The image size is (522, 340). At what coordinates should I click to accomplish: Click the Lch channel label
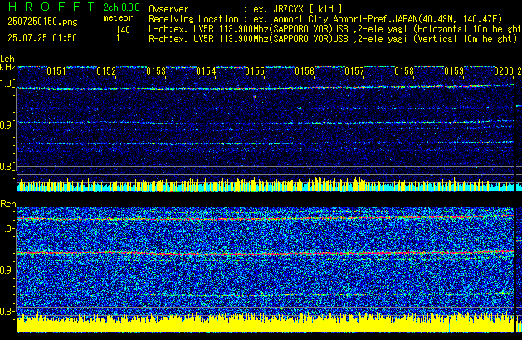[7, 59]
